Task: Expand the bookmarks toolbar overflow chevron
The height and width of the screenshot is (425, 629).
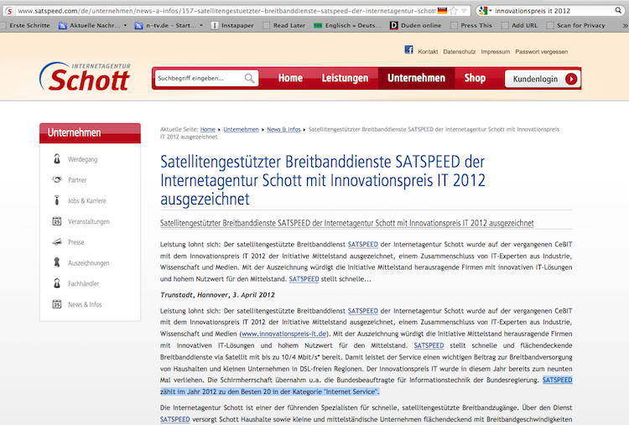Action: point(625,25)
